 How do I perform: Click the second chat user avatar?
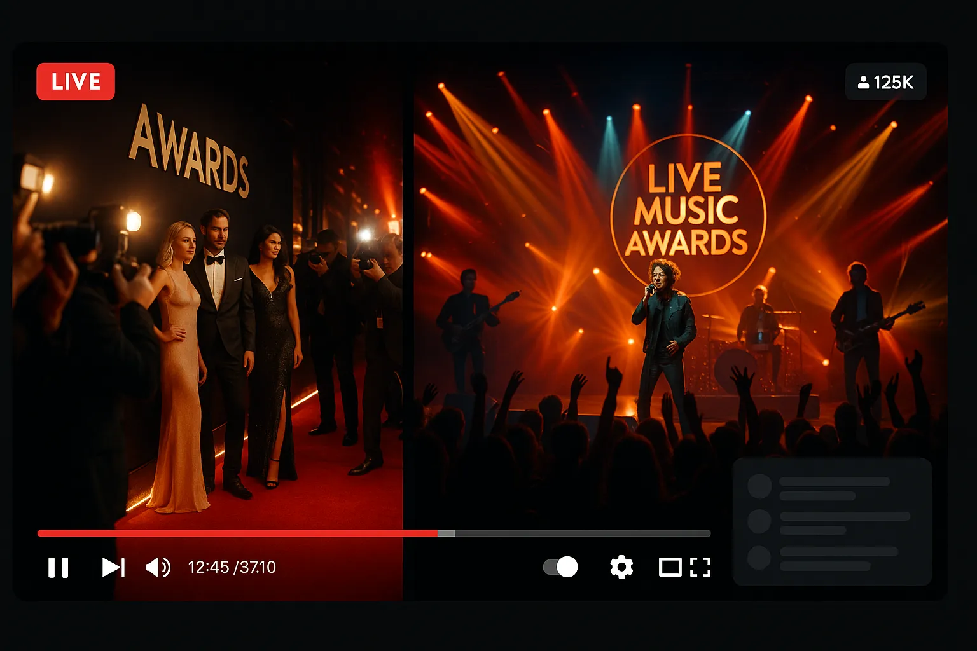(759, 521)
